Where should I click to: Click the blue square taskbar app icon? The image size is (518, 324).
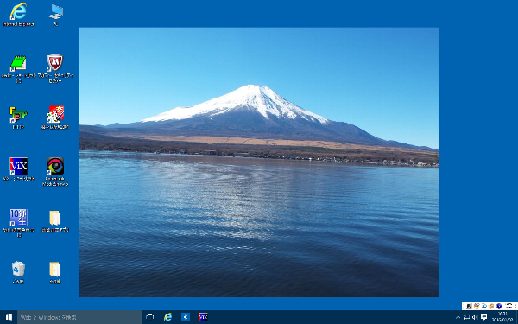click(186, 317)
